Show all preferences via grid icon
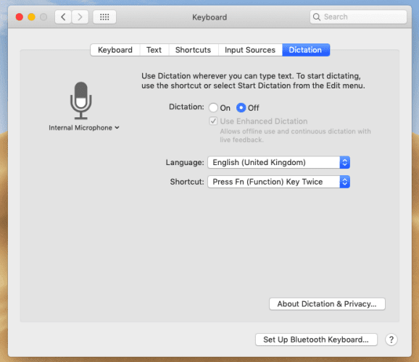This screenshot has width=419, height=362. point(104,17)
